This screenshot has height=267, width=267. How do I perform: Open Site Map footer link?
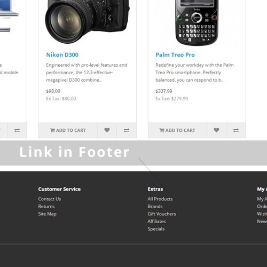point(47,214)
